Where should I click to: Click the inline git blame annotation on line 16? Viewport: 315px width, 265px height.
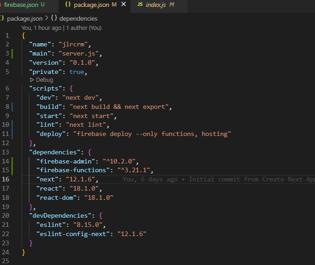pos(219,180)
